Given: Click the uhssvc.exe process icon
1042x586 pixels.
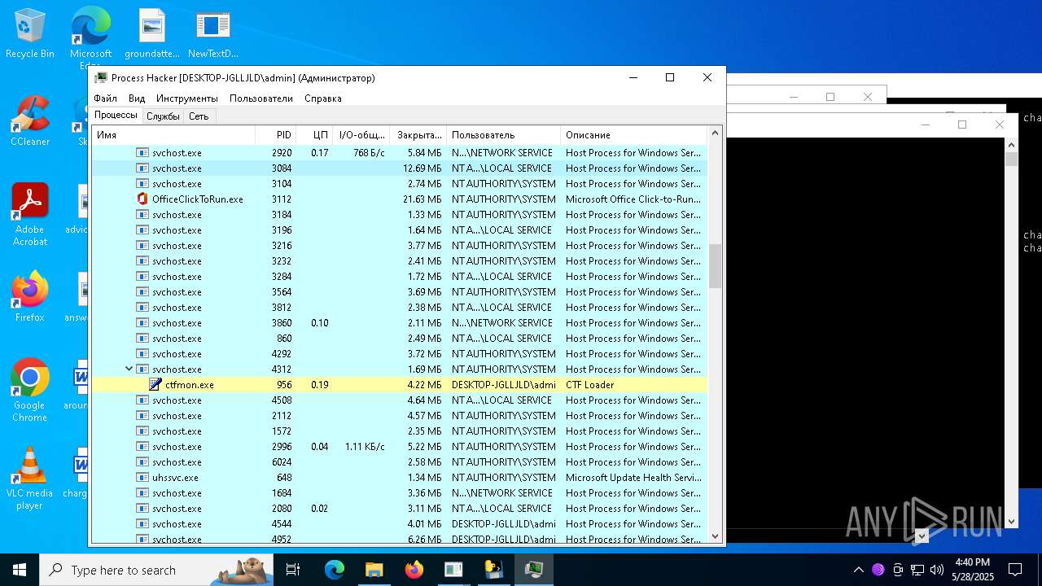Looking at the screenshot, I should click(142, 478).
